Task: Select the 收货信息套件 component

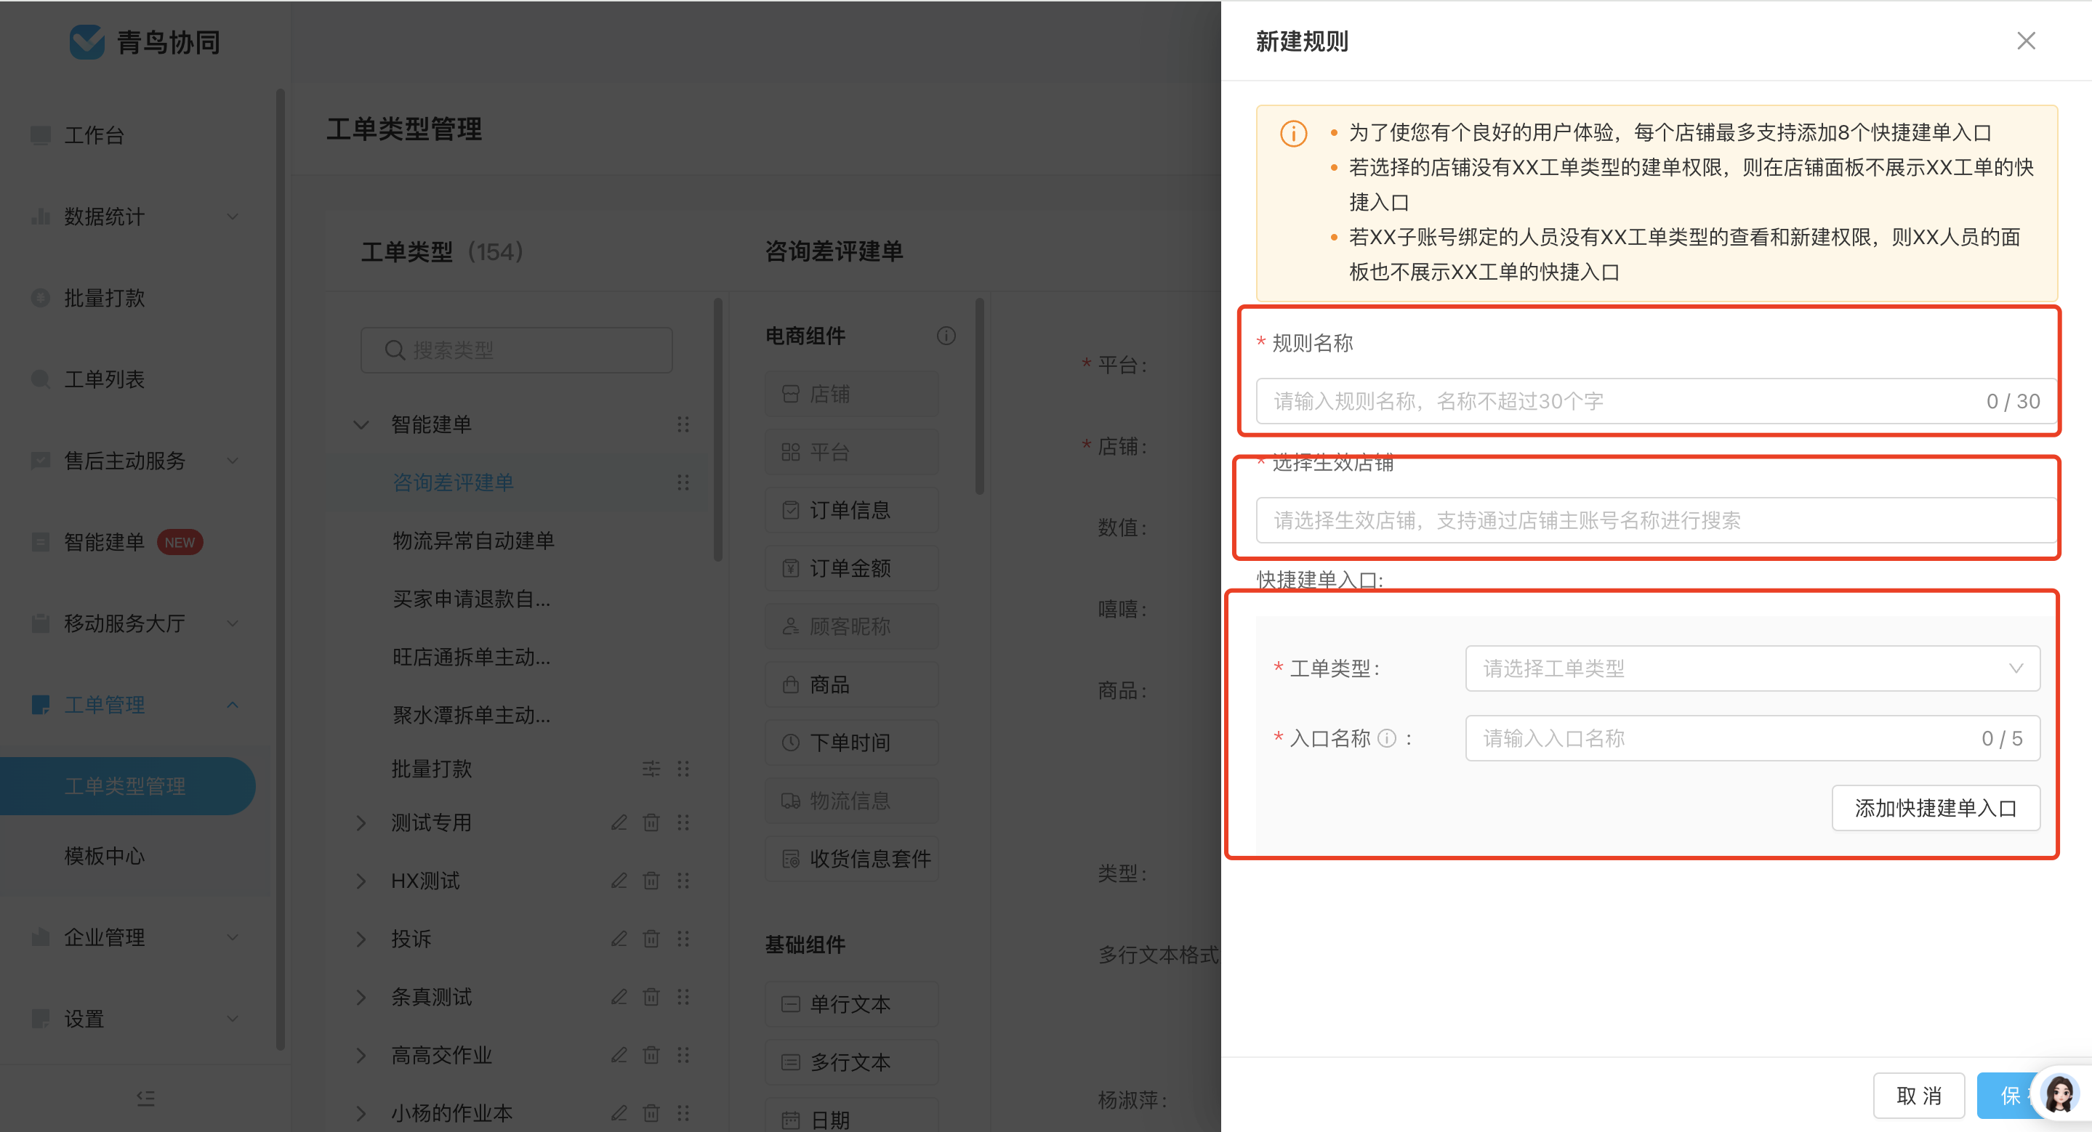Action: [851, 860]
